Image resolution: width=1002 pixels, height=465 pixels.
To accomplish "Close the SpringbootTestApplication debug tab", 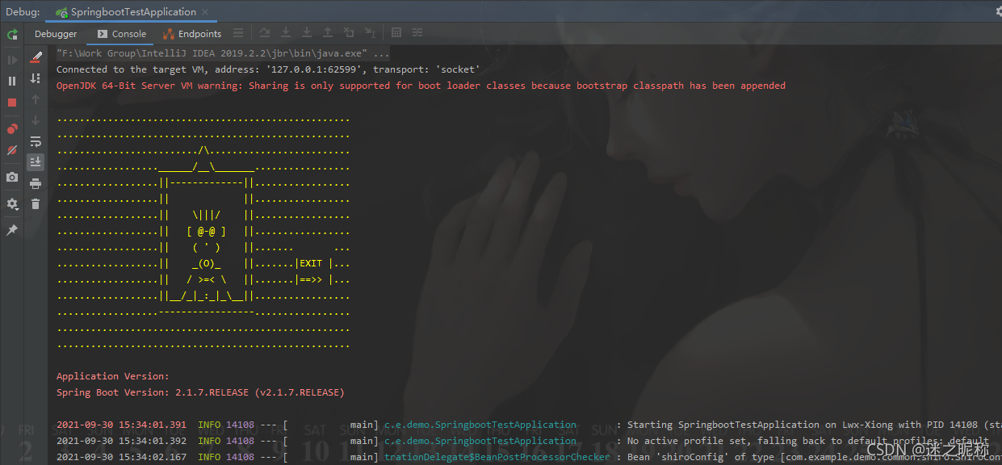I will [x=207, y=12].
